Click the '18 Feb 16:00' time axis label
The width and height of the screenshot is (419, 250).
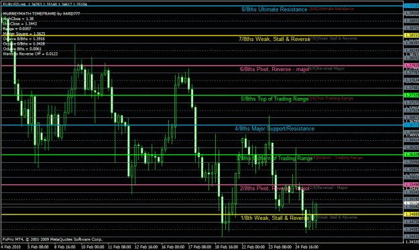(x=227, y=247)
